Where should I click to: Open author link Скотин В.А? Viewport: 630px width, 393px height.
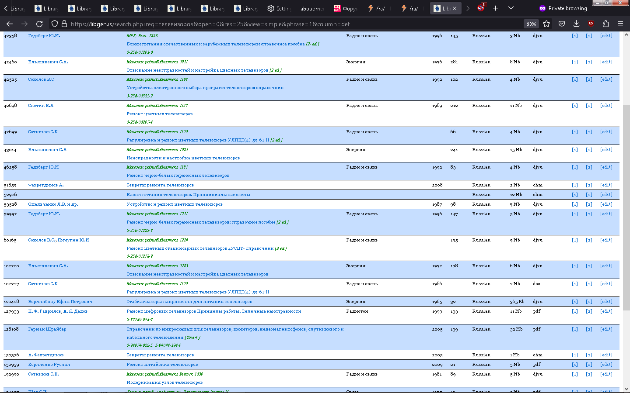(41, 106)
